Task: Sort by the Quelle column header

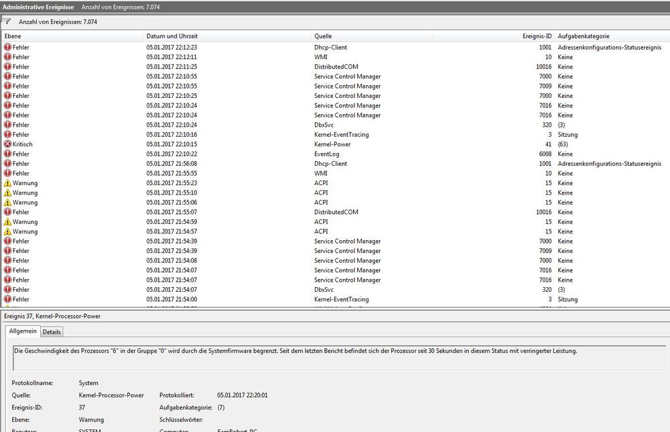Action: pyautogui.click(x=323, y=36)
